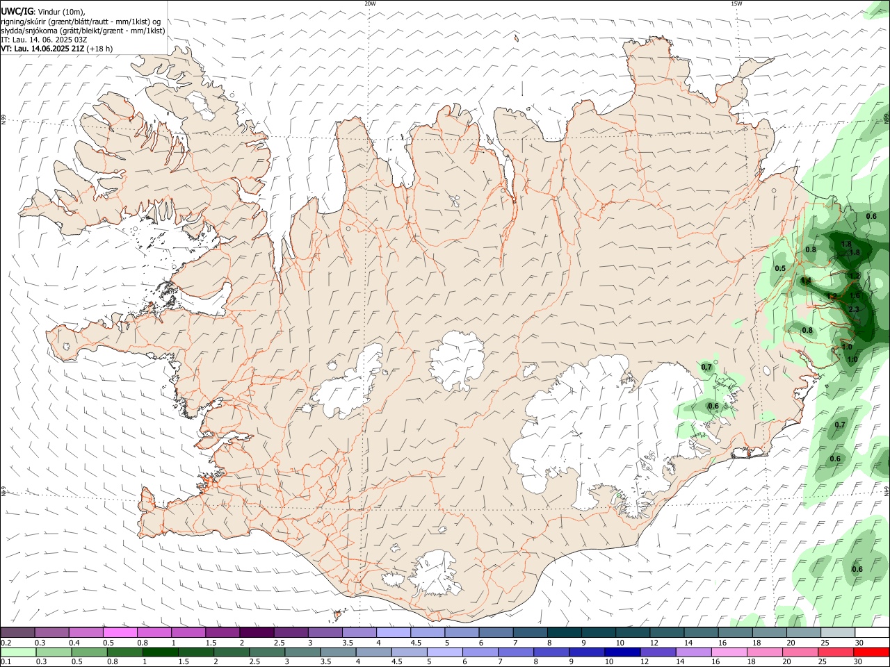Click the '3.5' label in the upper legend row
890x667 pixels.
(348, 643)
